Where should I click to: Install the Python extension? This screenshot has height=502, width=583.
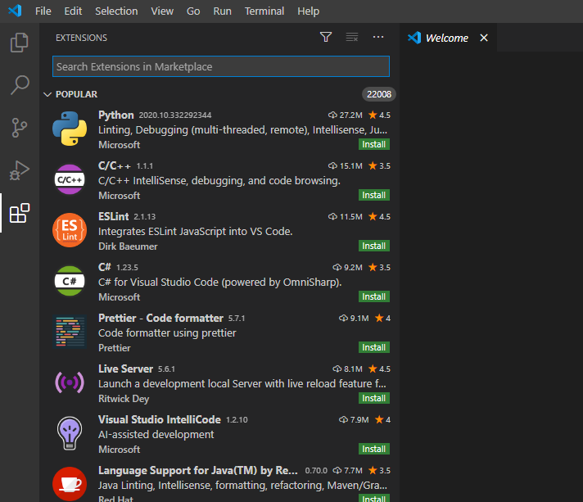pos(374,145)
